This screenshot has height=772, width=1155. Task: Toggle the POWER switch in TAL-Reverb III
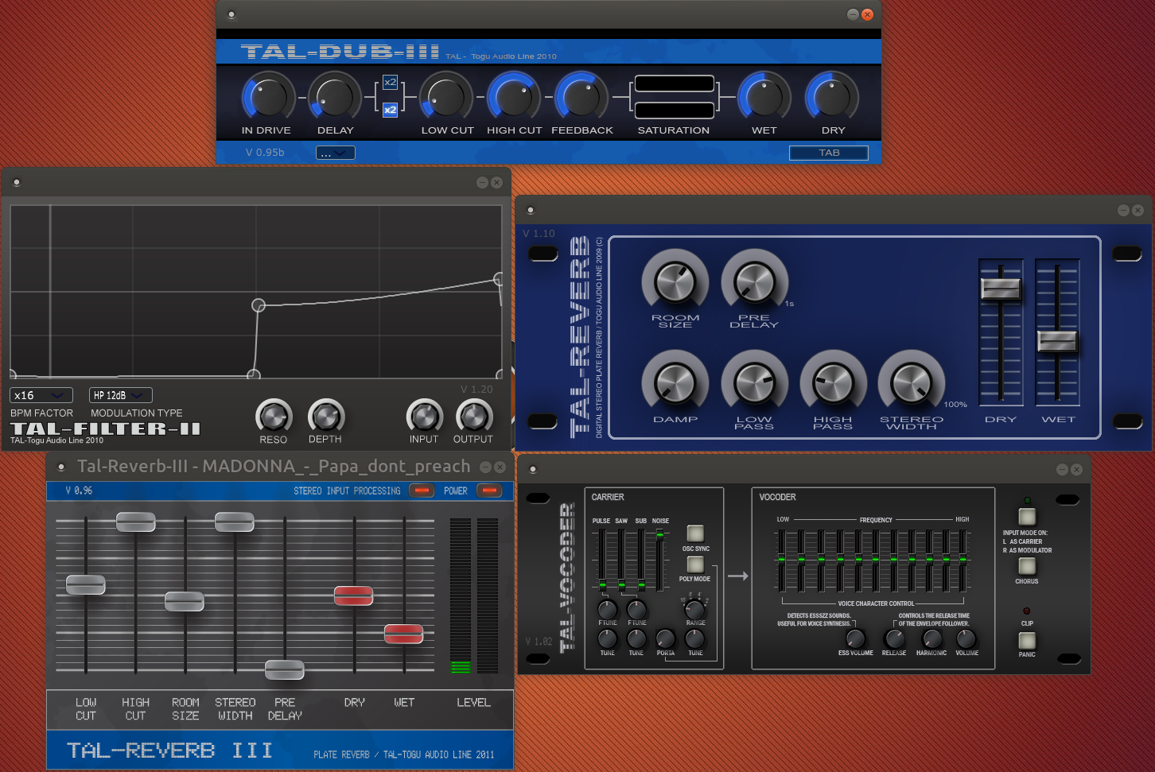[490, 491]
